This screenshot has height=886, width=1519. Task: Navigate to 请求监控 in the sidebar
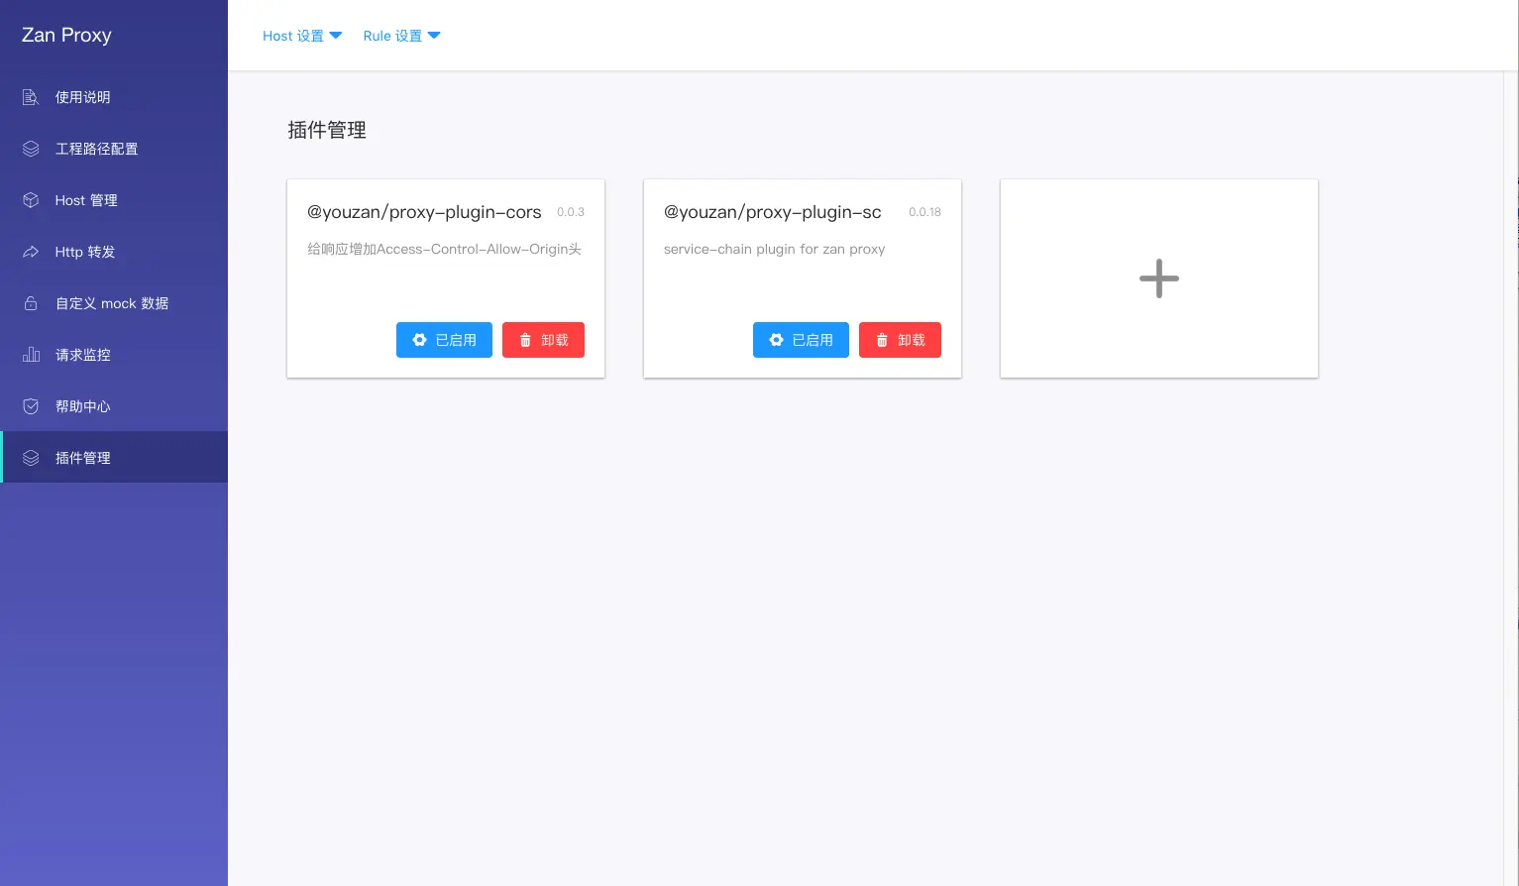[x=82, y=354]
